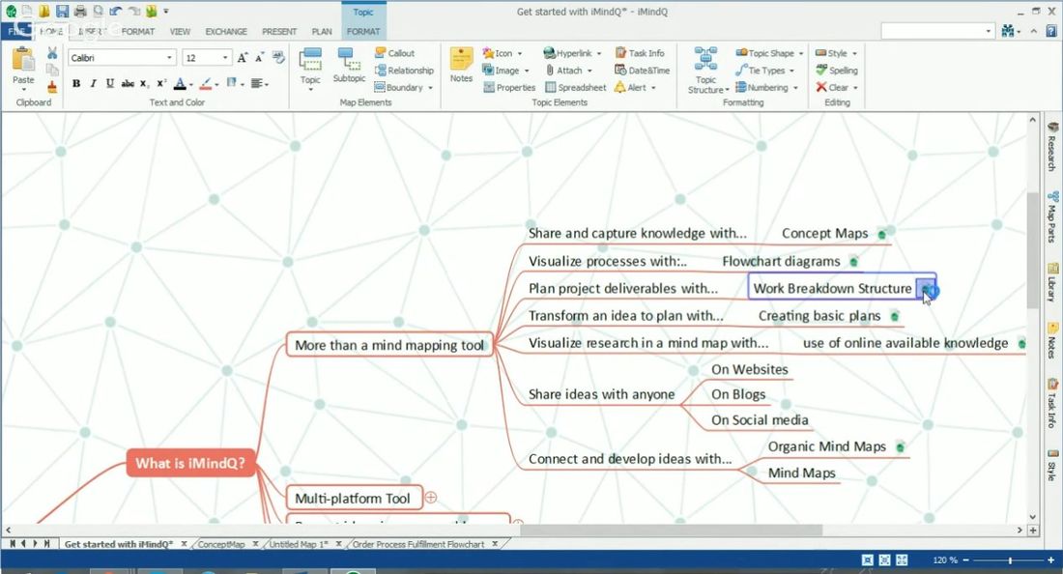The image size is (1063, 574).
Task: Switch to the PLAN ribbon tab
Action: click(x=322, y=31)
